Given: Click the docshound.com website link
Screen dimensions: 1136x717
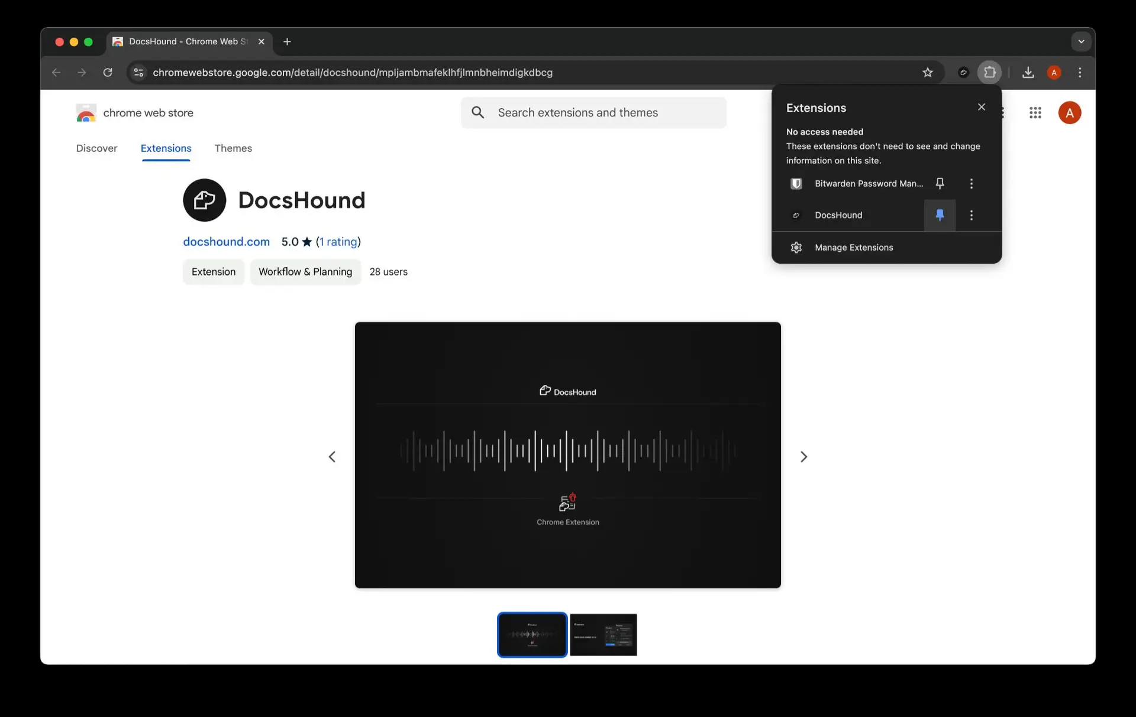Looking at the screenshot, I should [227, 241].
